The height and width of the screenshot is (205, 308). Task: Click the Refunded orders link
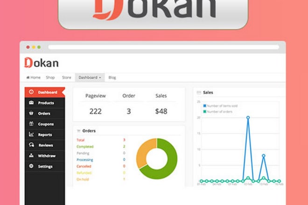(84, 173)
